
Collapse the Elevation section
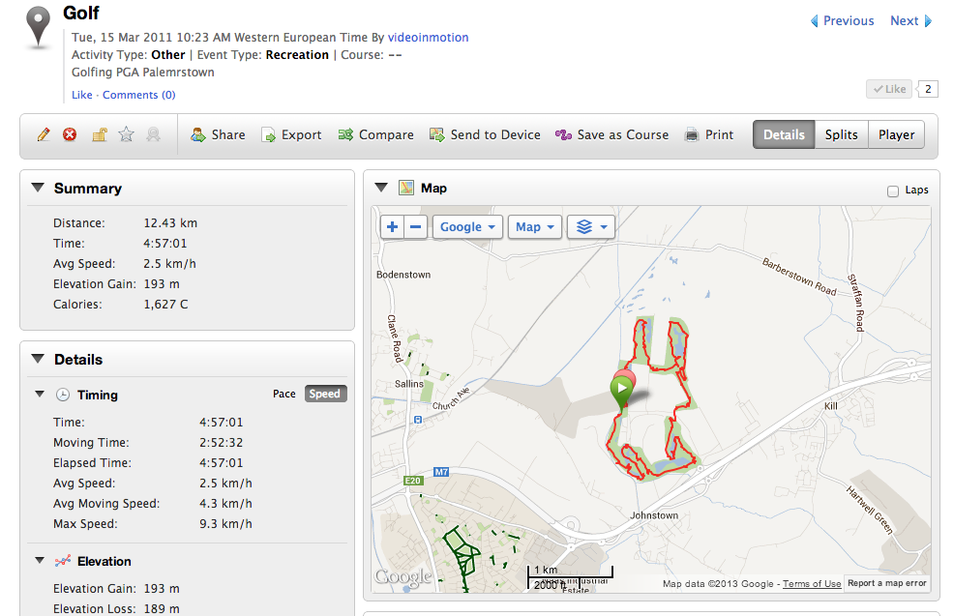[41, 561]
